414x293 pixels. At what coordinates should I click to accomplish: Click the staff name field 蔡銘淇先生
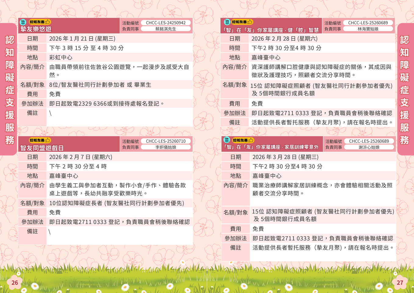pos(166,29)
